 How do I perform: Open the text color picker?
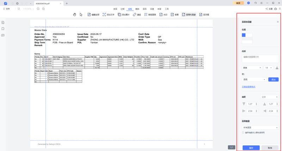[x=277, y=68]
